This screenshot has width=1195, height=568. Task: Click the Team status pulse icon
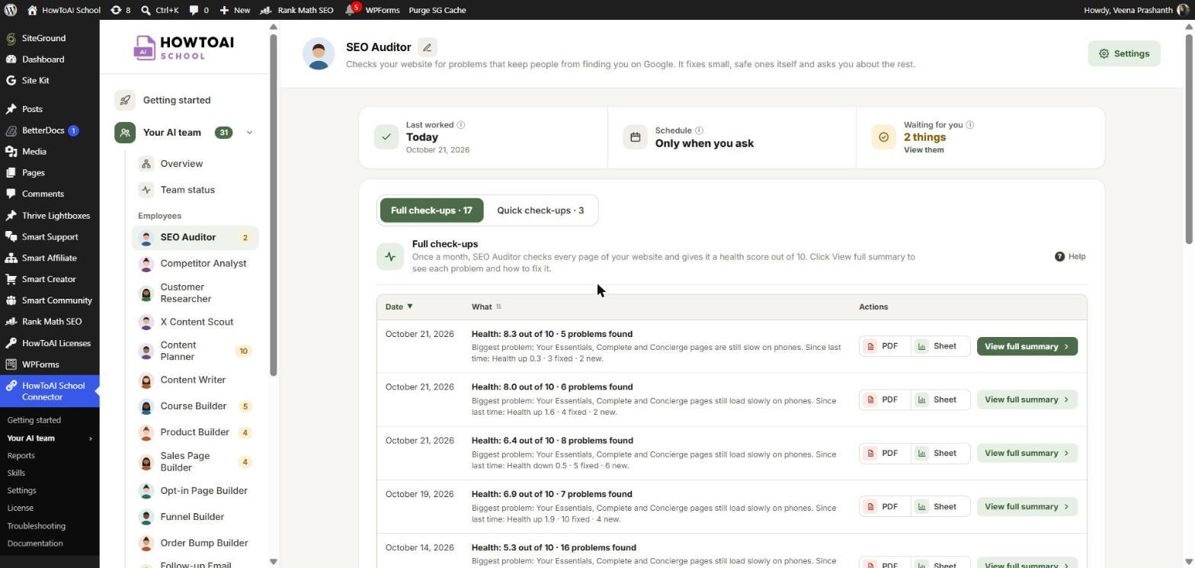146,190
